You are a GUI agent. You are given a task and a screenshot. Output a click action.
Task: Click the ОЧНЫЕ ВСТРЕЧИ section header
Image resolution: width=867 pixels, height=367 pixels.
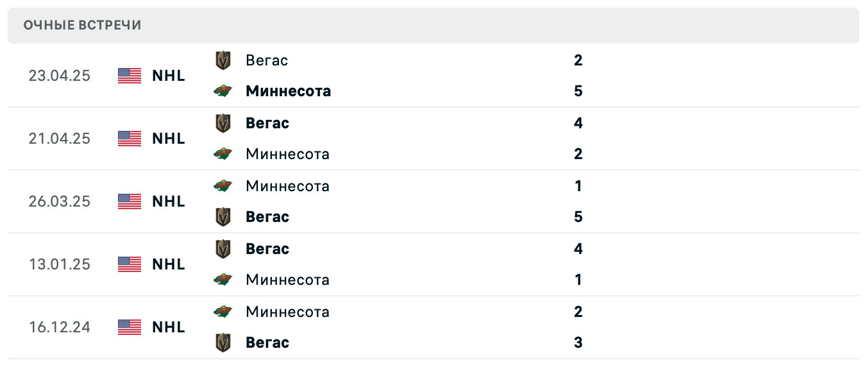pyautogui.click(x=82, y=25)
